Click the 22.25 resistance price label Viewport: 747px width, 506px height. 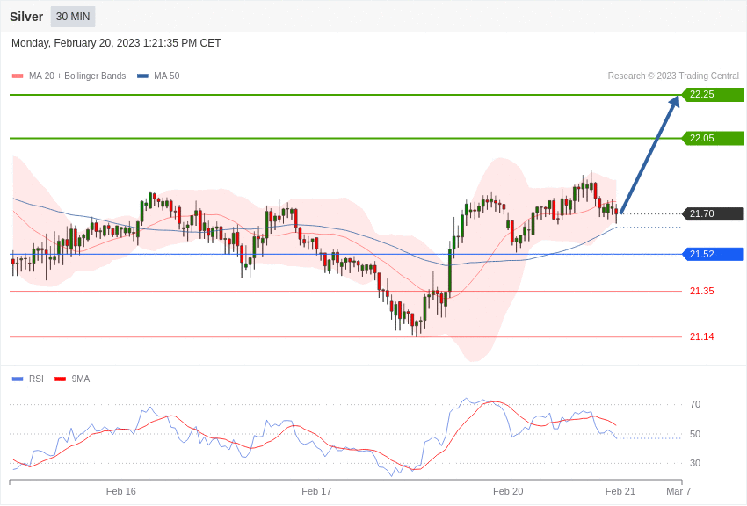point(714,94)
